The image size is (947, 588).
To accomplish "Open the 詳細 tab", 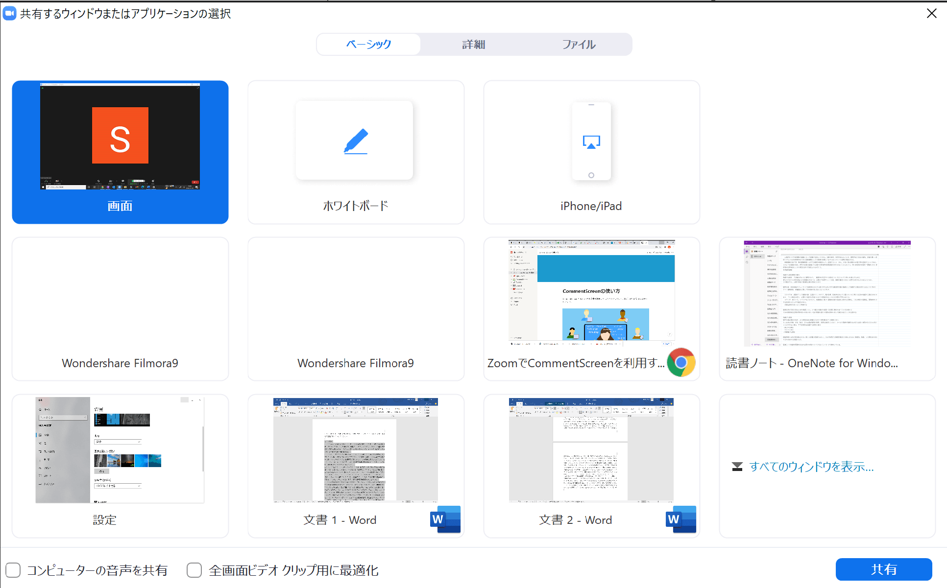I will coord(474,45).
